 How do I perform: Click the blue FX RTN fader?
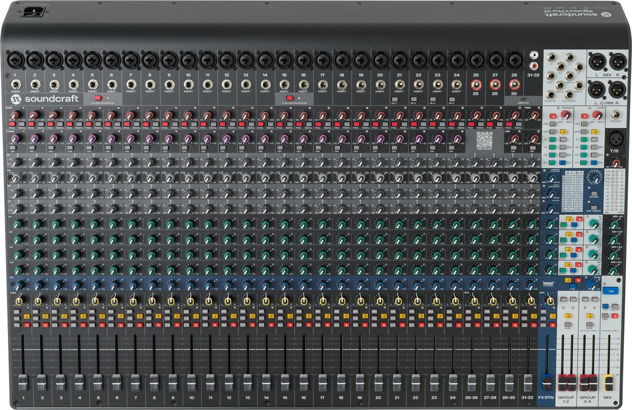(547, 382)
